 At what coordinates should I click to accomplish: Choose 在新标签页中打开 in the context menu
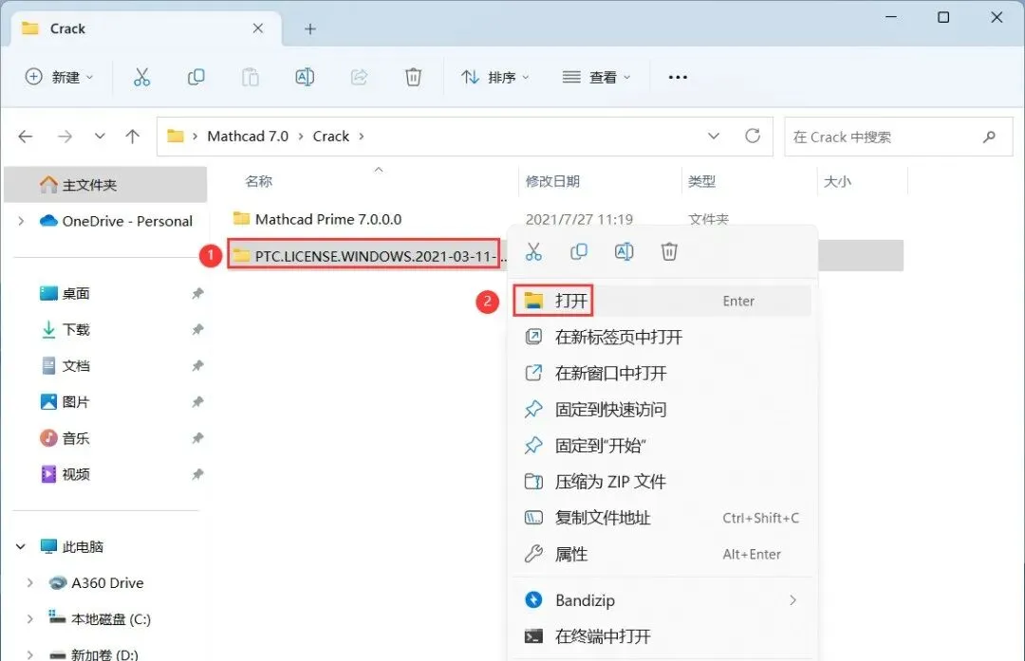pos(662,337)
